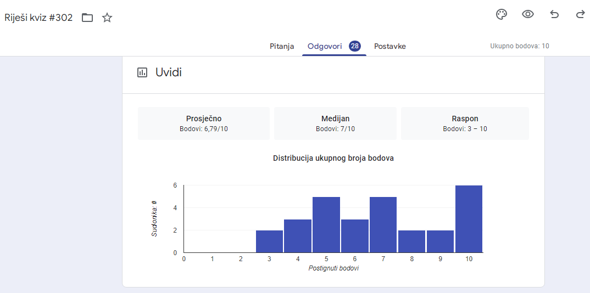
Task: Select the Raspon score card
Action: [x=465, y=123]
